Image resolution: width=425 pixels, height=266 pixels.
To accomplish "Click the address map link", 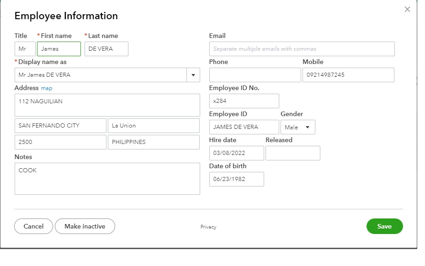I will click(47, 88).
